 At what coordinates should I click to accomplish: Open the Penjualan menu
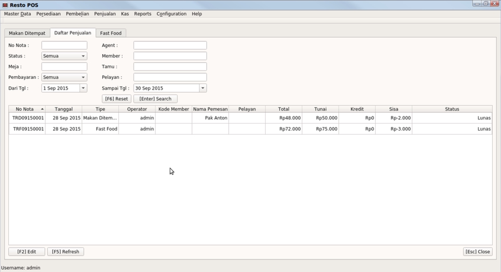click(105, 14)
